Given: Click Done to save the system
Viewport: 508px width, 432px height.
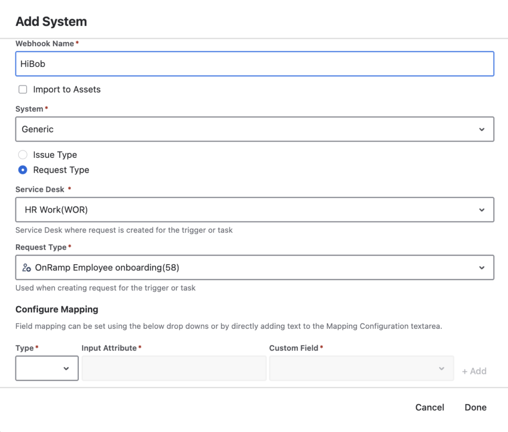Looking at the screenshot, I should coord(475,407).
